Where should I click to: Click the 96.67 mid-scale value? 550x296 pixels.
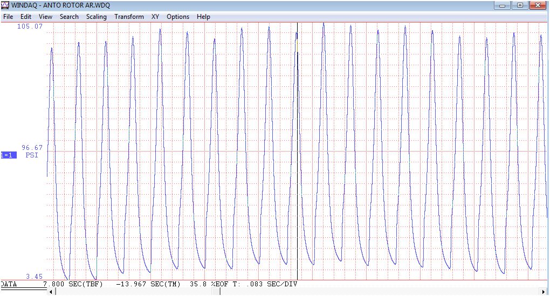click(32, 147)
